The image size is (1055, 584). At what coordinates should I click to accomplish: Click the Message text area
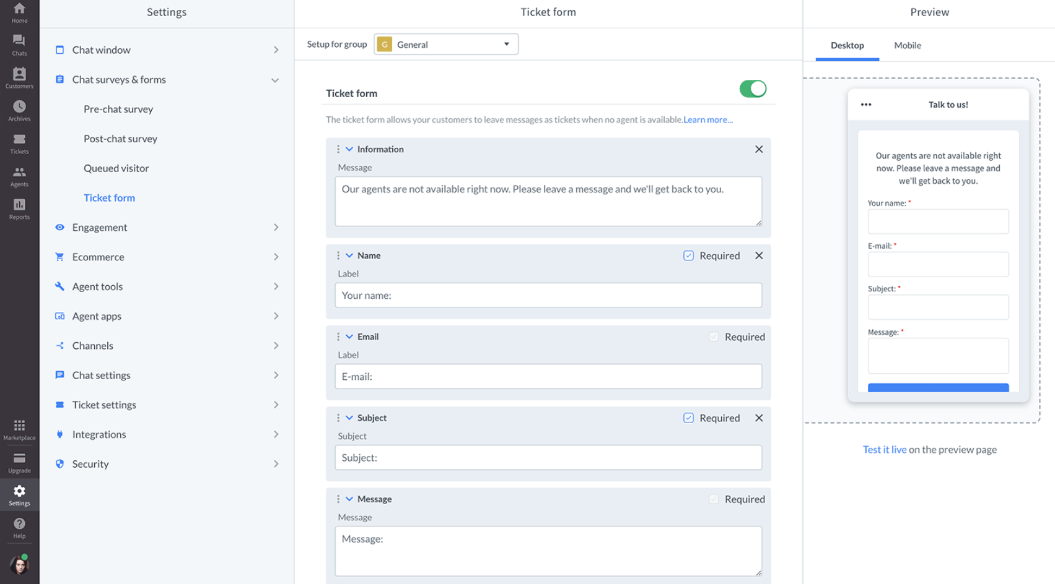(x=548, y=551)
